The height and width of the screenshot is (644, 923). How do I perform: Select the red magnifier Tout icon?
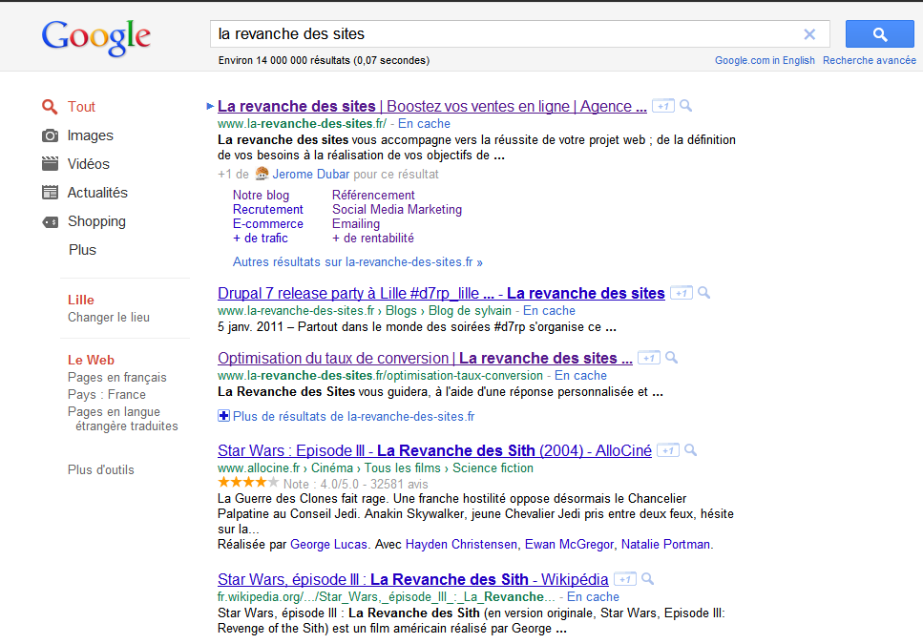tap(50, 107)
